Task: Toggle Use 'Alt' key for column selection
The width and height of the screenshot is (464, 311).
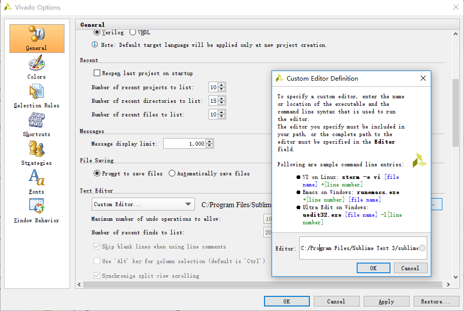Action: tap(97, 261)
